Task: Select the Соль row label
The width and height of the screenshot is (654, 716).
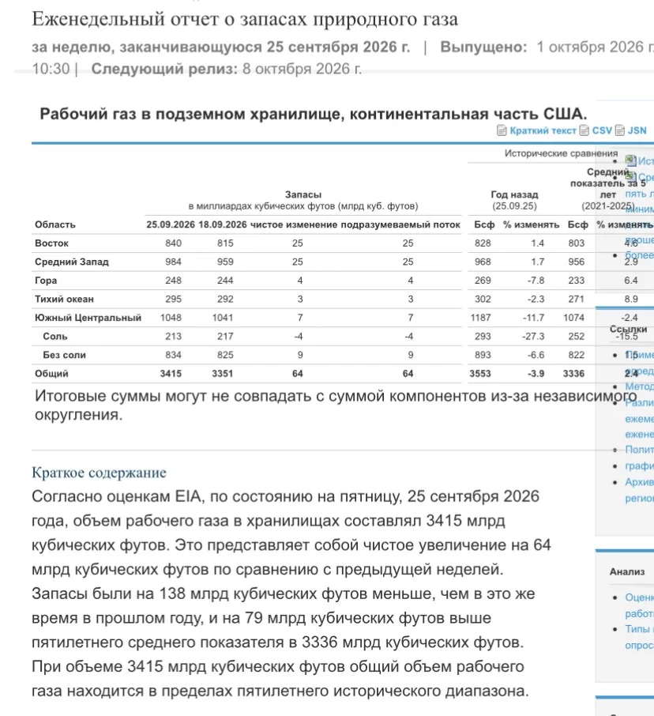Action: (55, 337)
